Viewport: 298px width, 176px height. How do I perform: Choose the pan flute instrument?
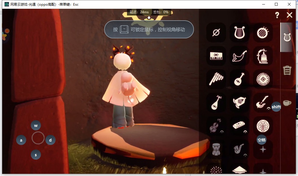tap(216, 79)
